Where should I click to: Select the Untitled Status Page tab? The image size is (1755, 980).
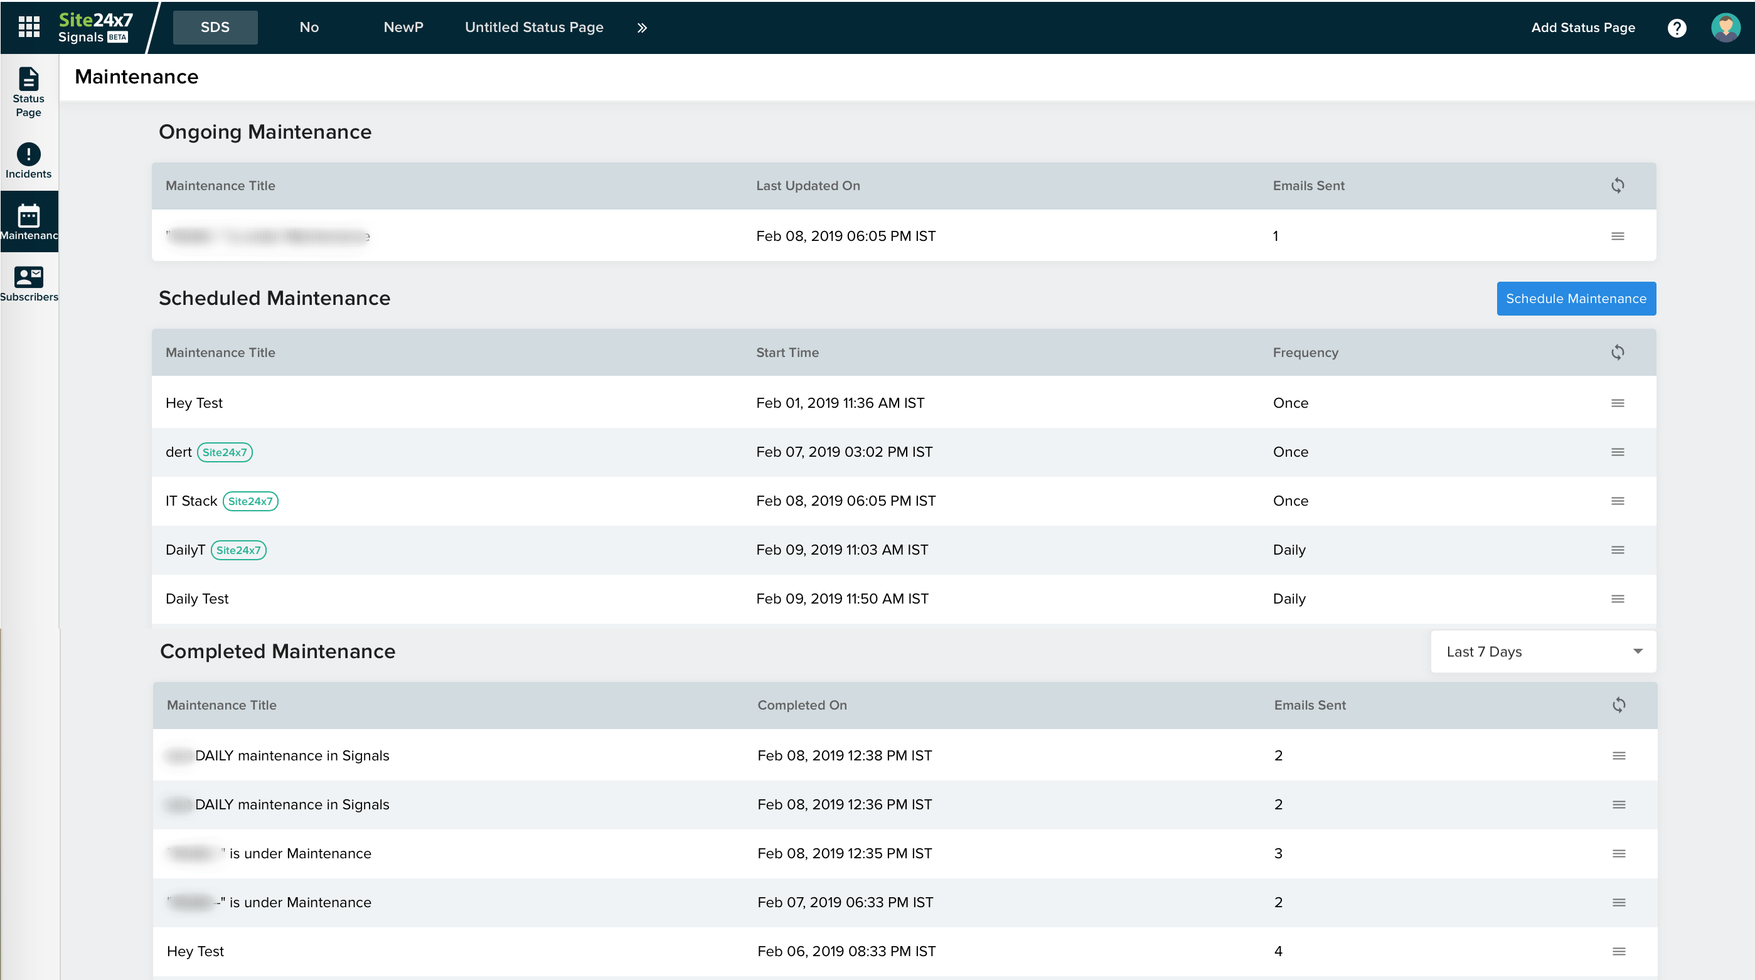point(533,27)
